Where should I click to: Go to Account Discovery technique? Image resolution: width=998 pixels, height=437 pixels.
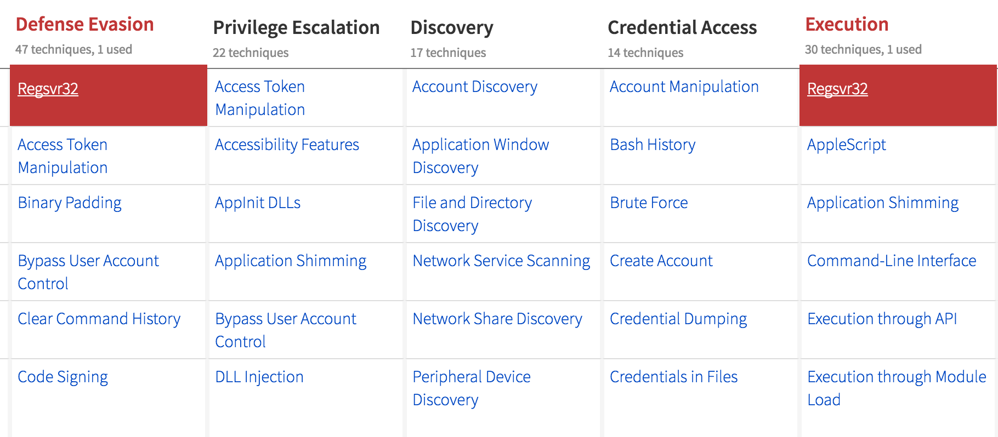(x=474, y=87)
